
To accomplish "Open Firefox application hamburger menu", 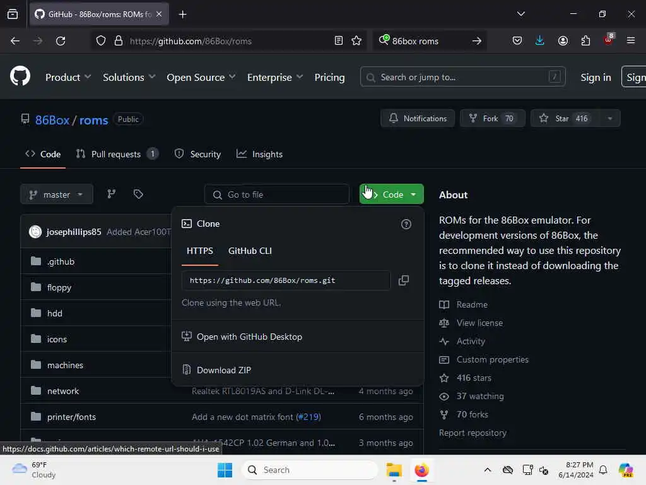I will [x=630, y=41].
